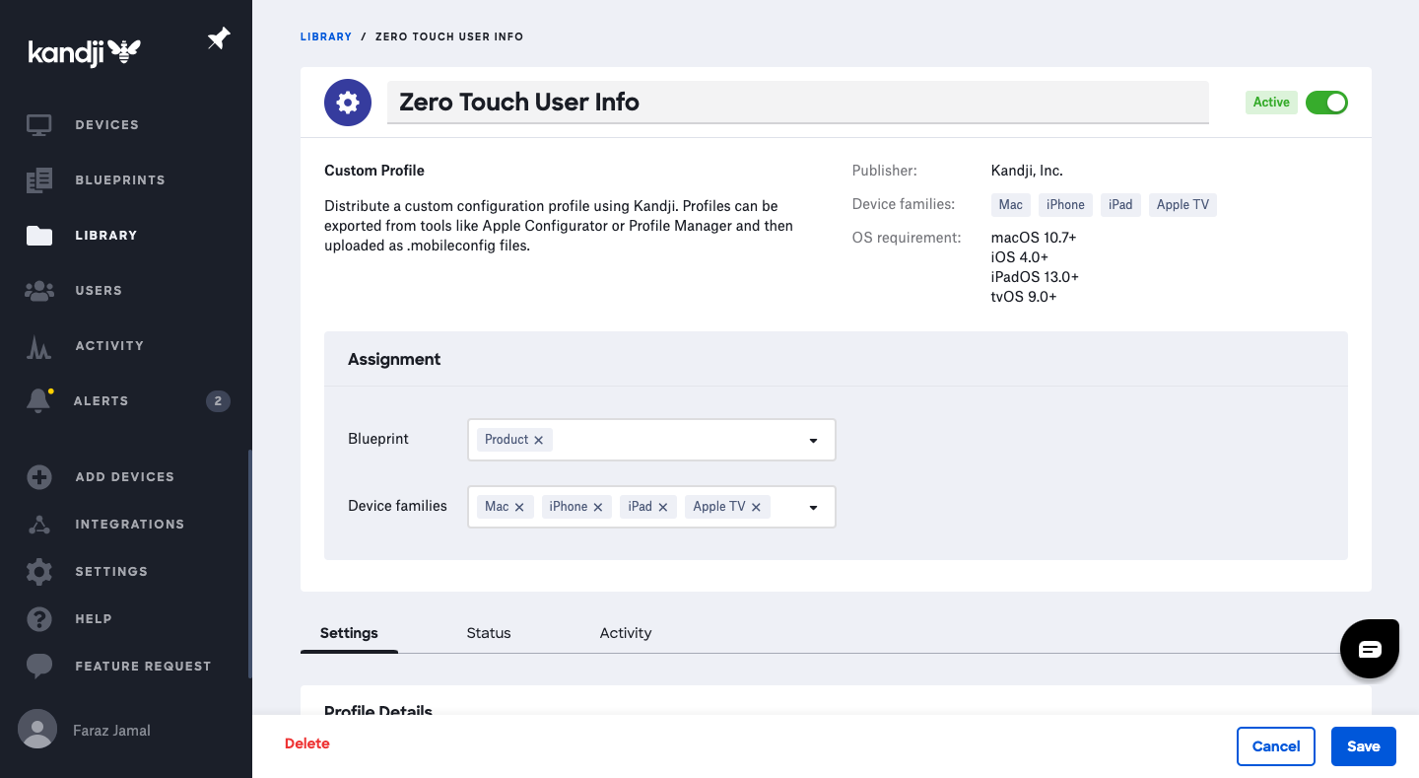
Task: Open Devices via the monitor icon
Action: point(39,125)
